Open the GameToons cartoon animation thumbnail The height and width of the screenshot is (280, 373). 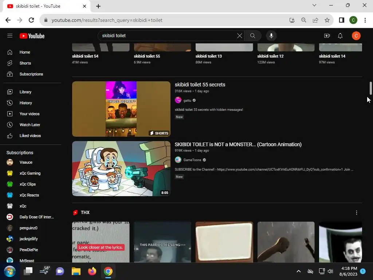(121, 168)
